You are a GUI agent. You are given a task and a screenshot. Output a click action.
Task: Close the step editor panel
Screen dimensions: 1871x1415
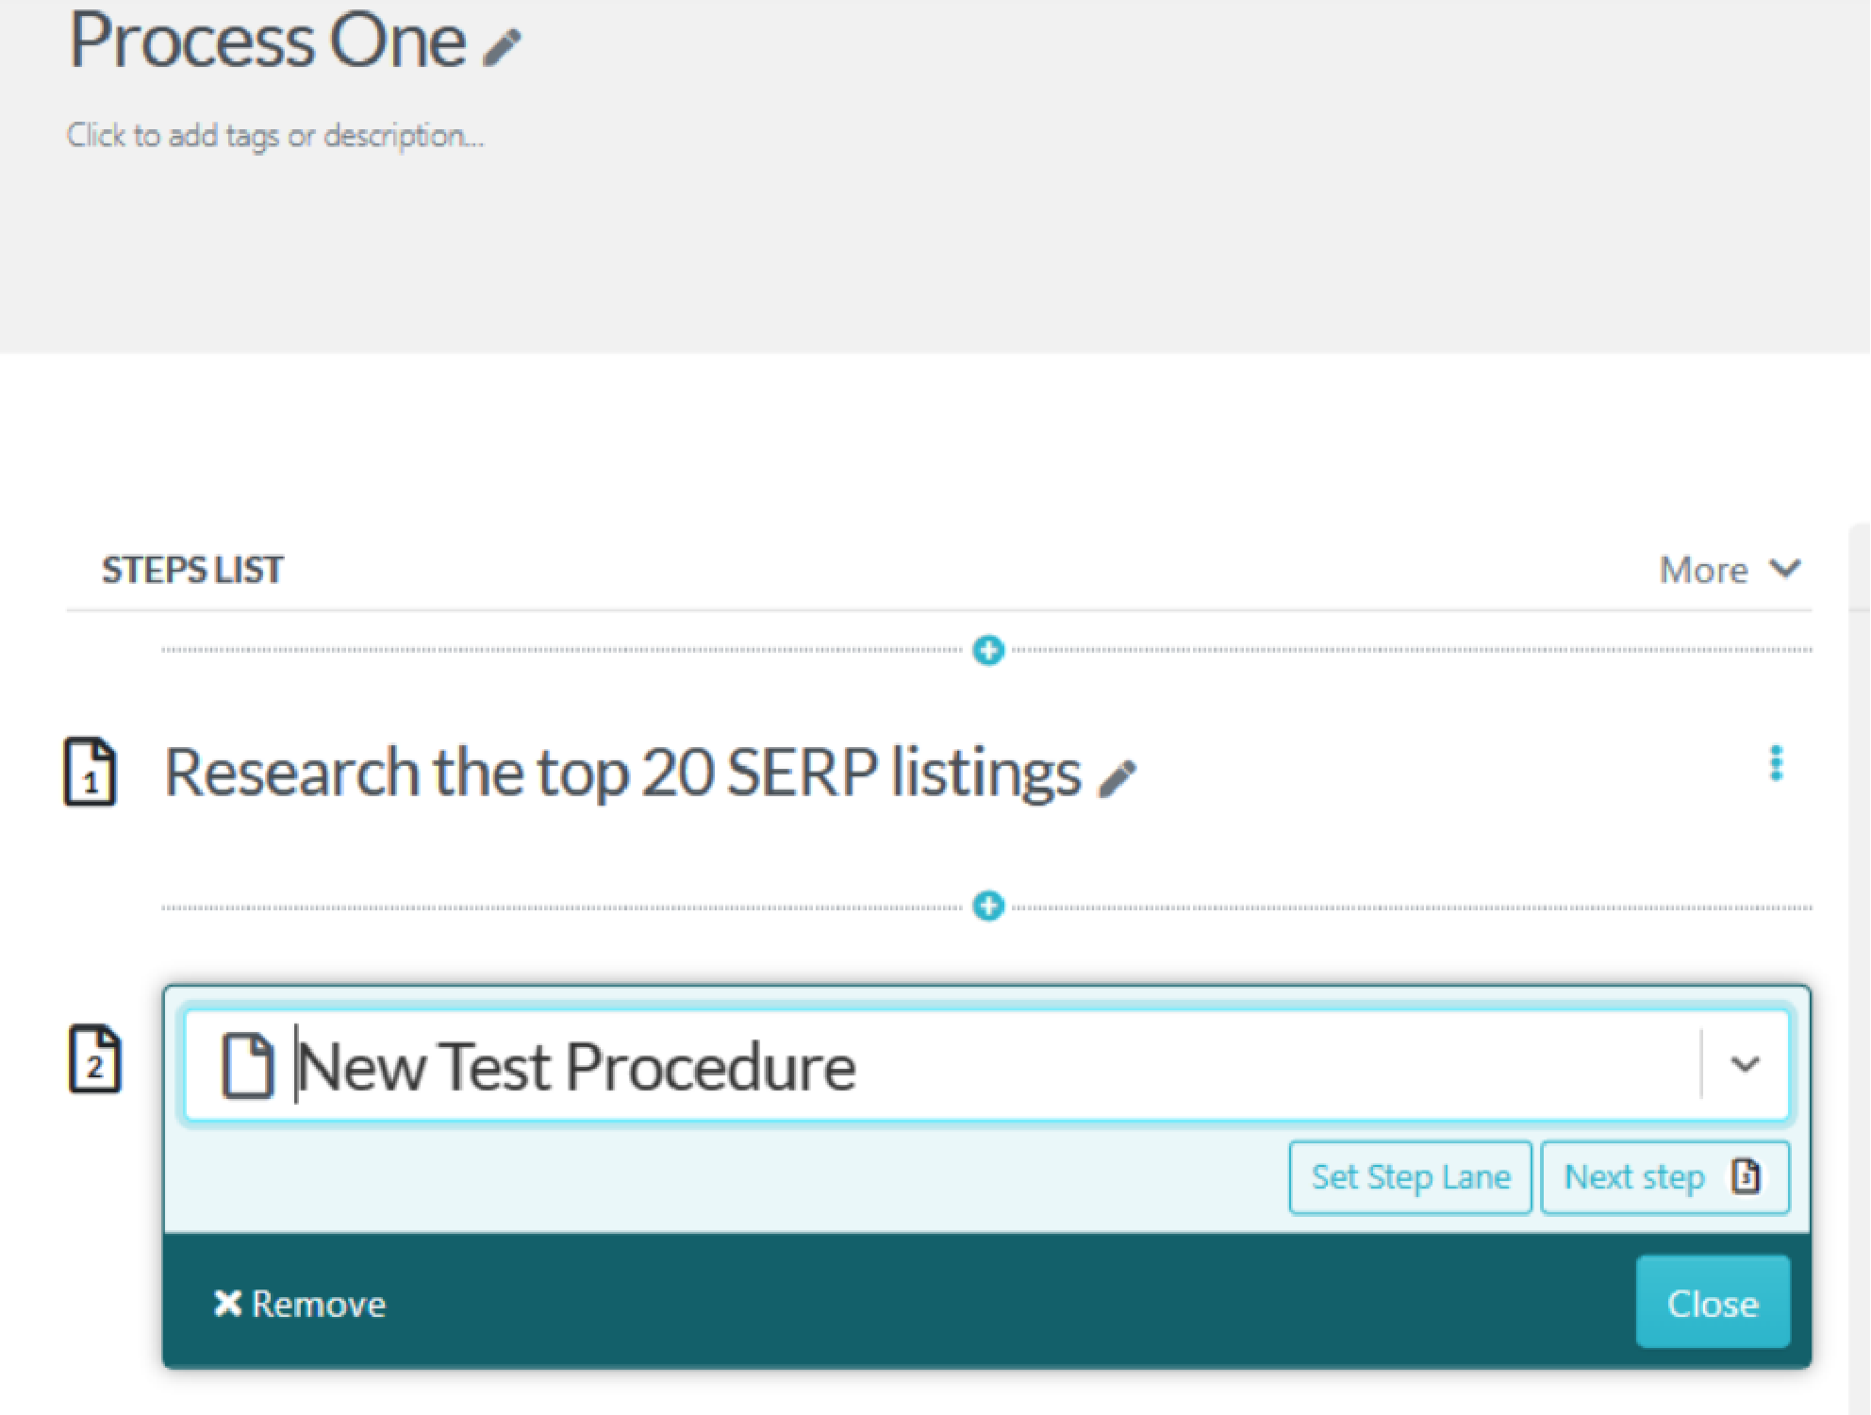coord(1712,1303)
